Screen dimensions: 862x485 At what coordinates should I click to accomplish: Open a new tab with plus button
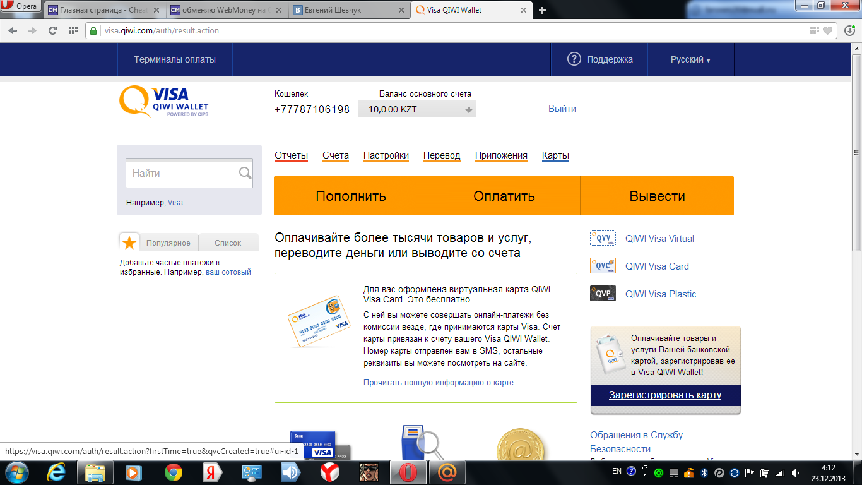point(542,10)
